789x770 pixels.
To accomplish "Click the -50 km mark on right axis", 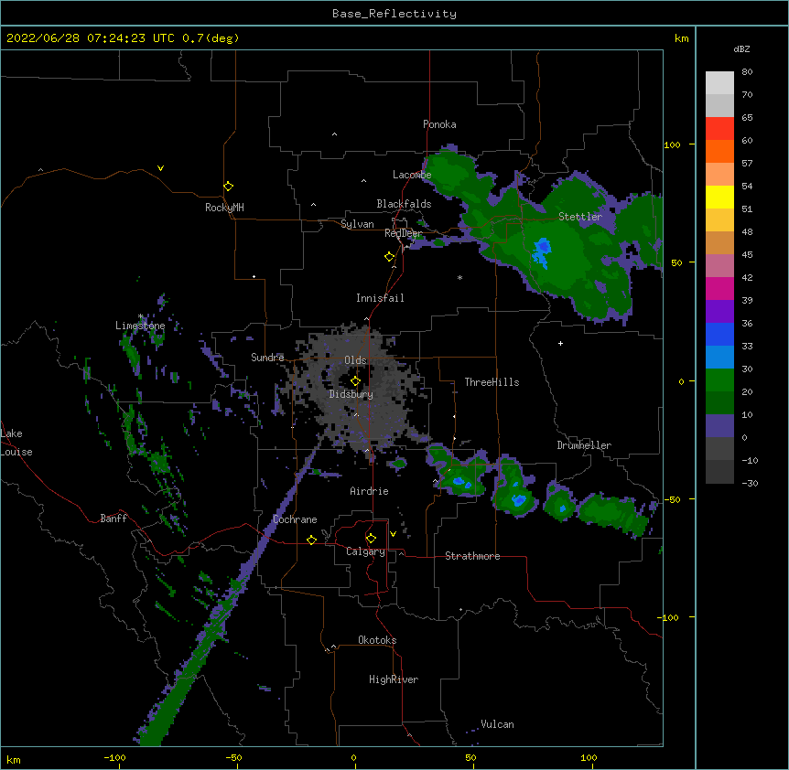I will click(x=672, y=499).
